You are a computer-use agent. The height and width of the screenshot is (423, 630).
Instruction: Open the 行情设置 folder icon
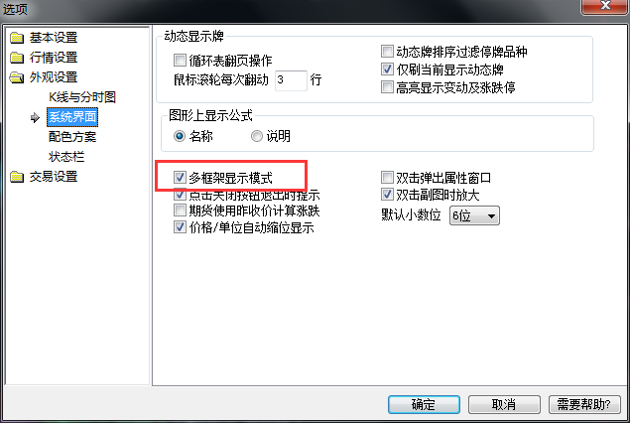coord(17,58)
